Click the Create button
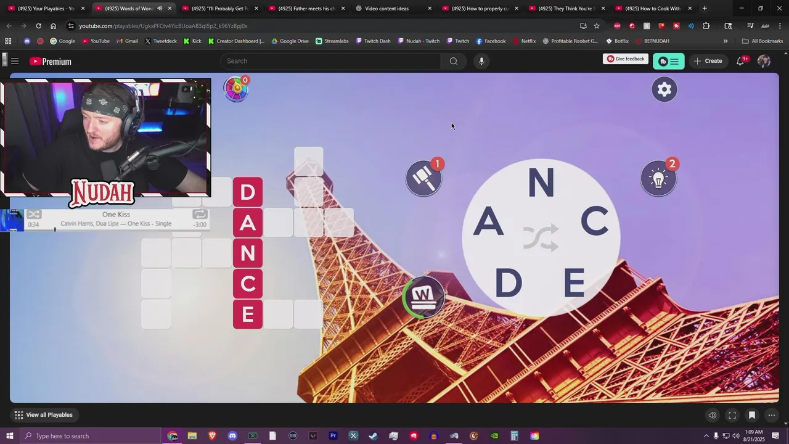 (x=708, y=61)
